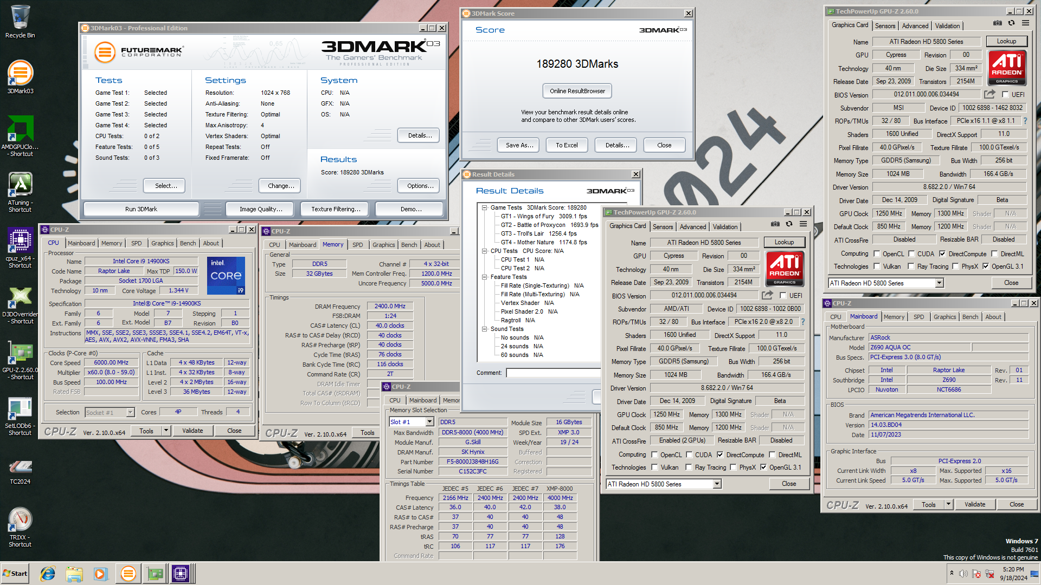Viewport: 1041px width, 585px height.
Task: Open Internet Explorer from the taskbar
Action: [48, 574]
